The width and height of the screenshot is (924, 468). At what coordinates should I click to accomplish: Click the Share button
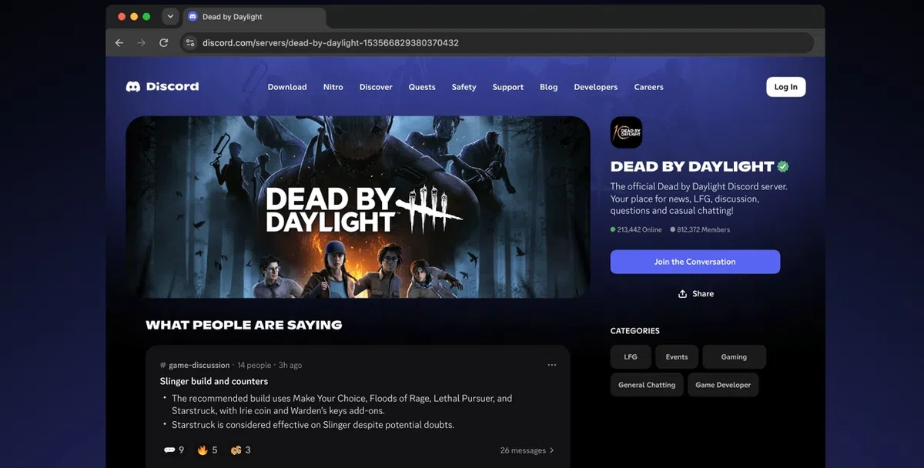click(695, 294)
